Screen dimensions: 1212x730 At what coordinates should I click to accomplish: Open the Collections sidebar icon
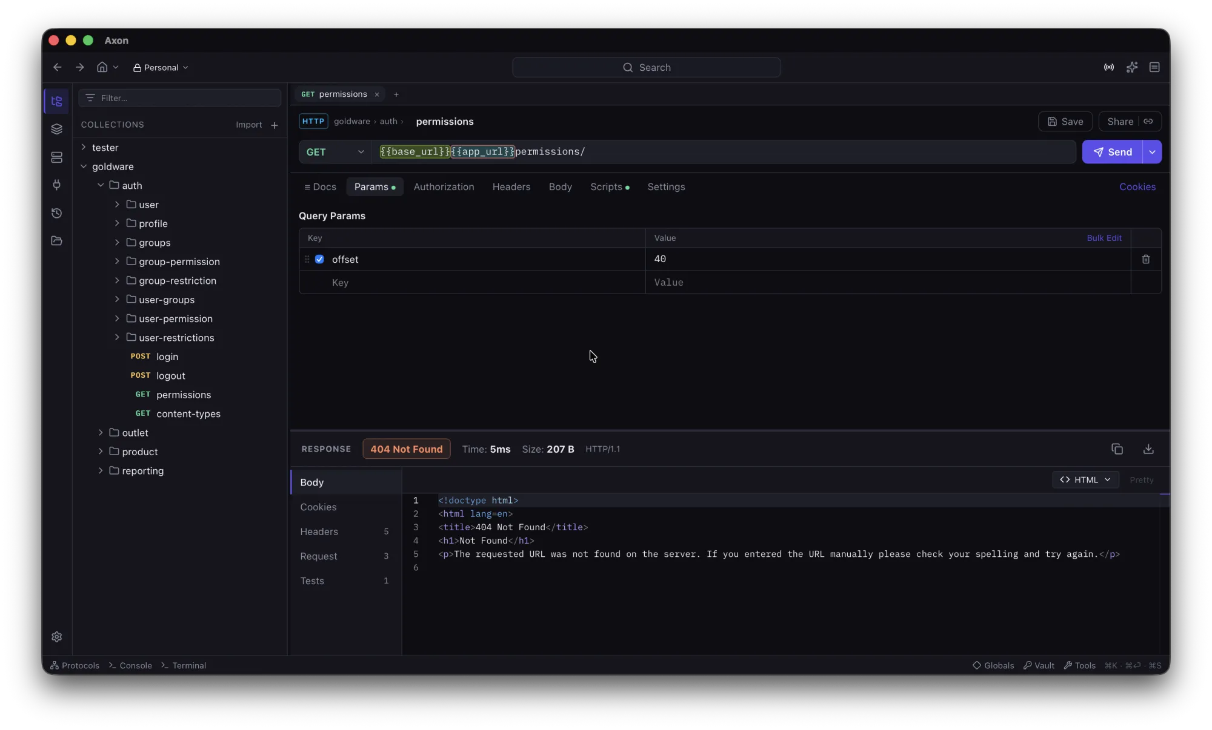(x=56, y=101)
